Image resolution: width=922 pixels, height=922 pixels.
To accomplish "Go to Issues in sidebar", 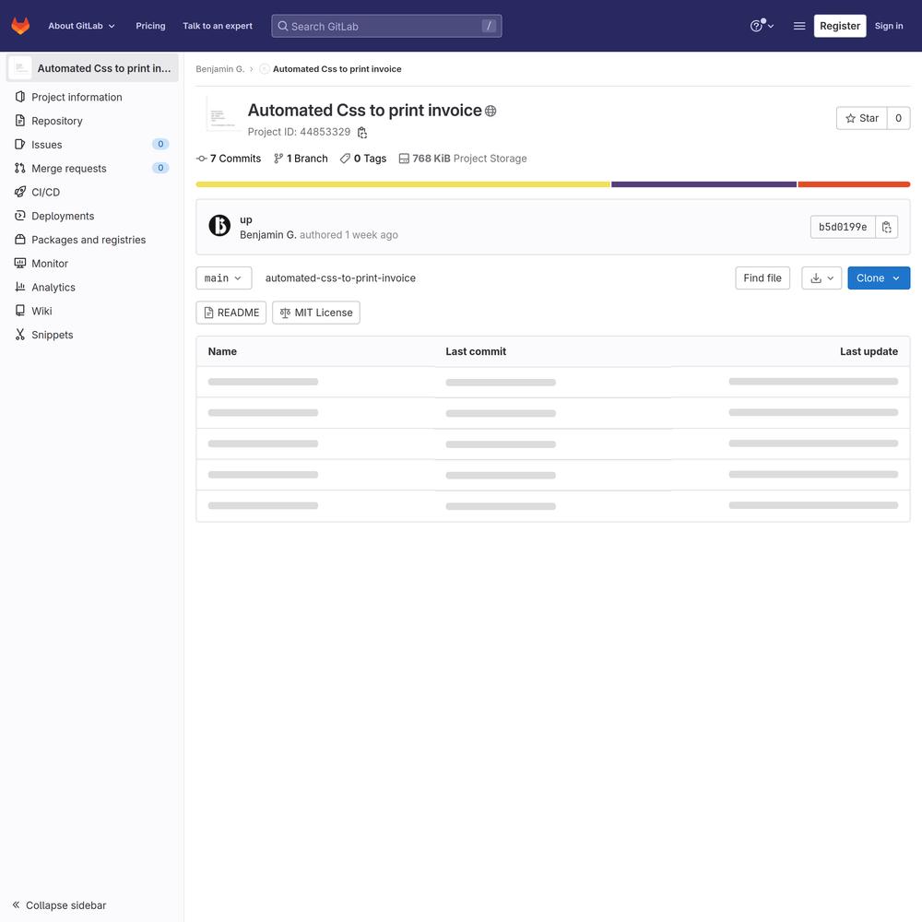I will [x=91, y=145].
